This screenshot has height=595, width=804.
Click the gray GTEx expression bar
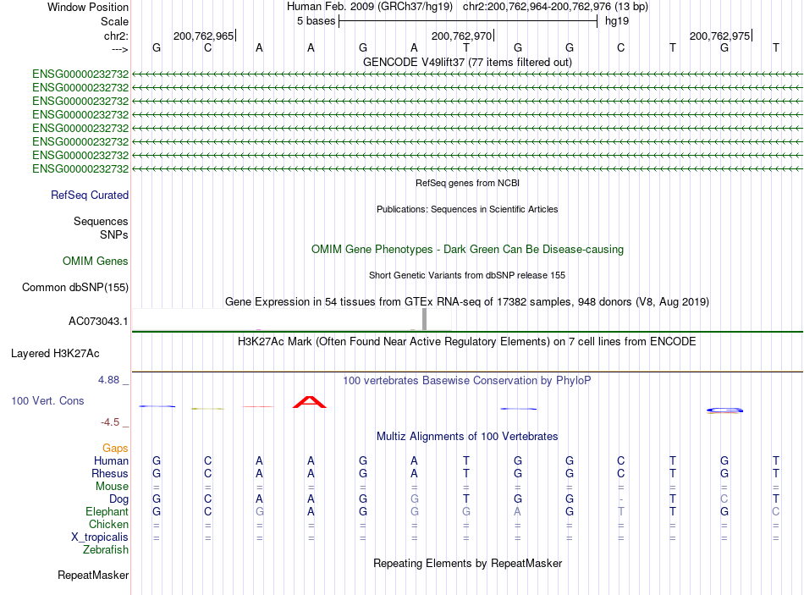(424, 319)
